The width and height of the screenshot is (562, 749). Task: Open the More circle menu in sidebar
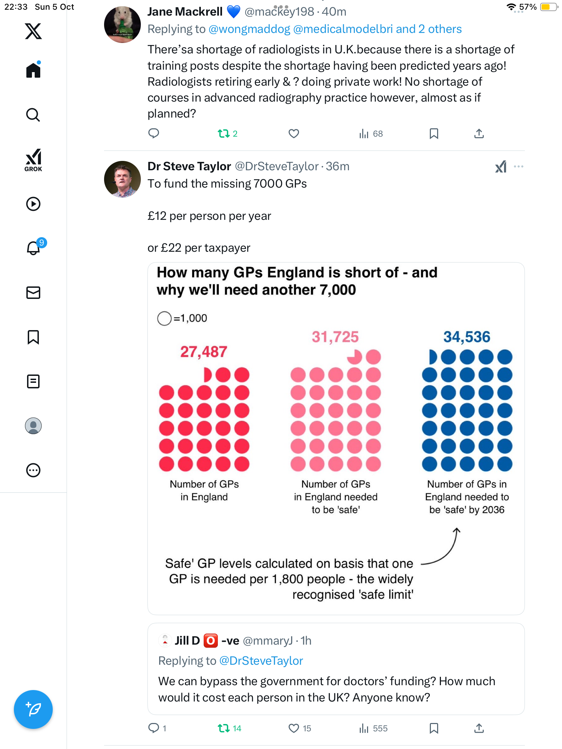click(x=33, y=470)
